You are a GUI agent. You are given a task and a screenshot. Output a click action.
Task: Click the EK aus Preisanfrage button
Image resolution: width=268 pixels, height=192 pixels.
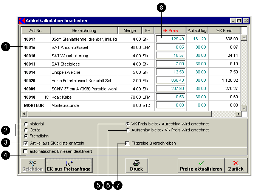pyautogui.click(x=69, y=165)
